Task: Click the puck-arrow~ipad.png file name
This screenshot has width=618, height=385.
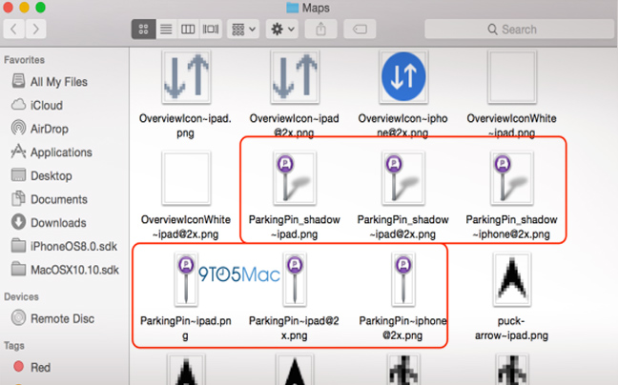Action: (x=511, y=328)
